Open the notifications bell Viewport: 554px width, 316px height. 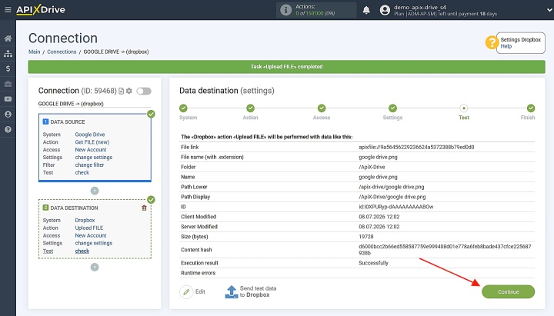(366, 10)
